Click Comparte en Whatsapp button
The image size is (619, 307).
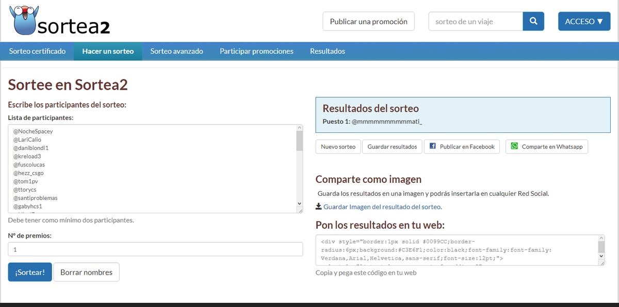click(547, 146)
